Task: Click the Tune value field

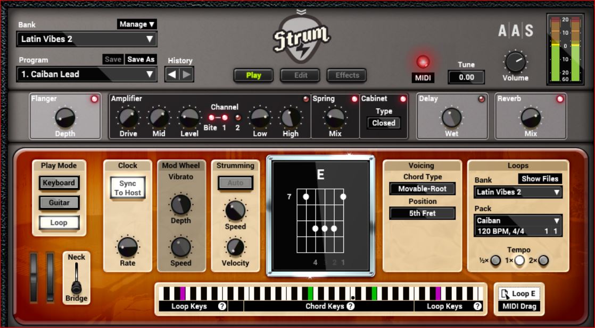Action: click(x=466, y=77)
